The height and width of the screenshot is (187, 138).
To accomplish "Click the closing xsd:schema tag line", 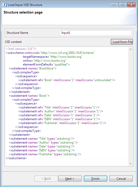I will tap(16, 158).
